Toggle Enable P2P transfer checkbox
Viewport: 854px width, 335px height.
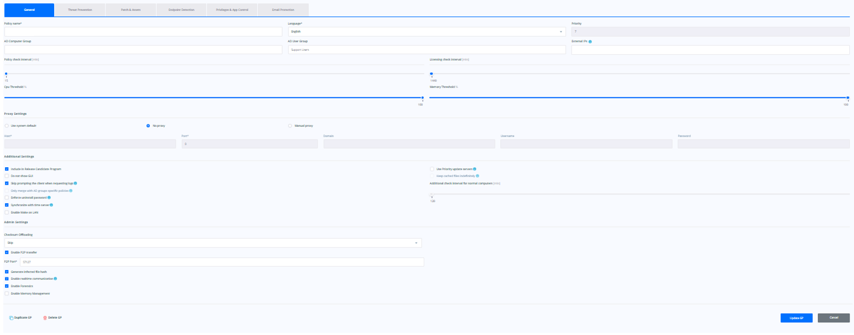(x=7, y=252)
